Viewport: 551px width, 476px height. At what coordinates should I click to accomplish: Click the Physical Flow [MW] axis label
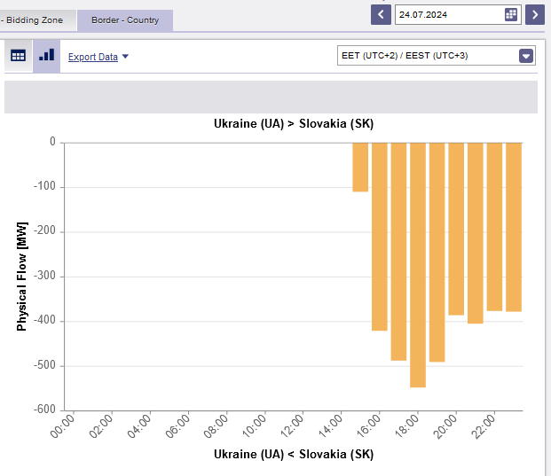tap(22, 277)
